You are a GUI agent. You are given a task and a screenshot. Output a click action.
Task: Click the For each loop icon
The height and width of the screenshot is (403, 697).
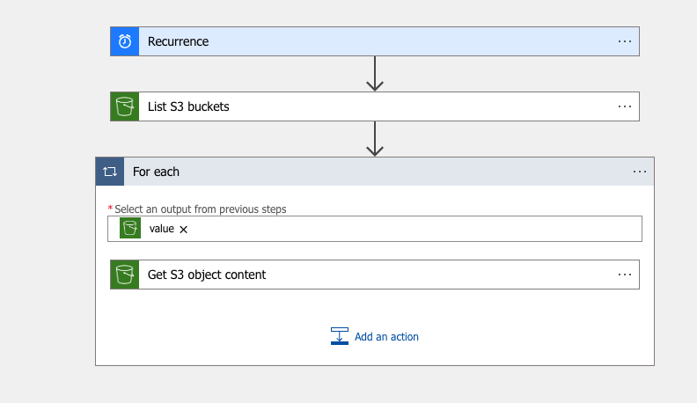click(x=110, y=172)
